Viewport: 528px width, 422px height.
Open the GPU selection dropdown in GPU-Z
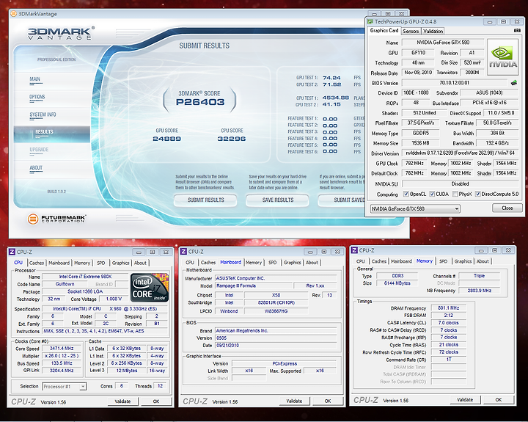click(415, 208)
